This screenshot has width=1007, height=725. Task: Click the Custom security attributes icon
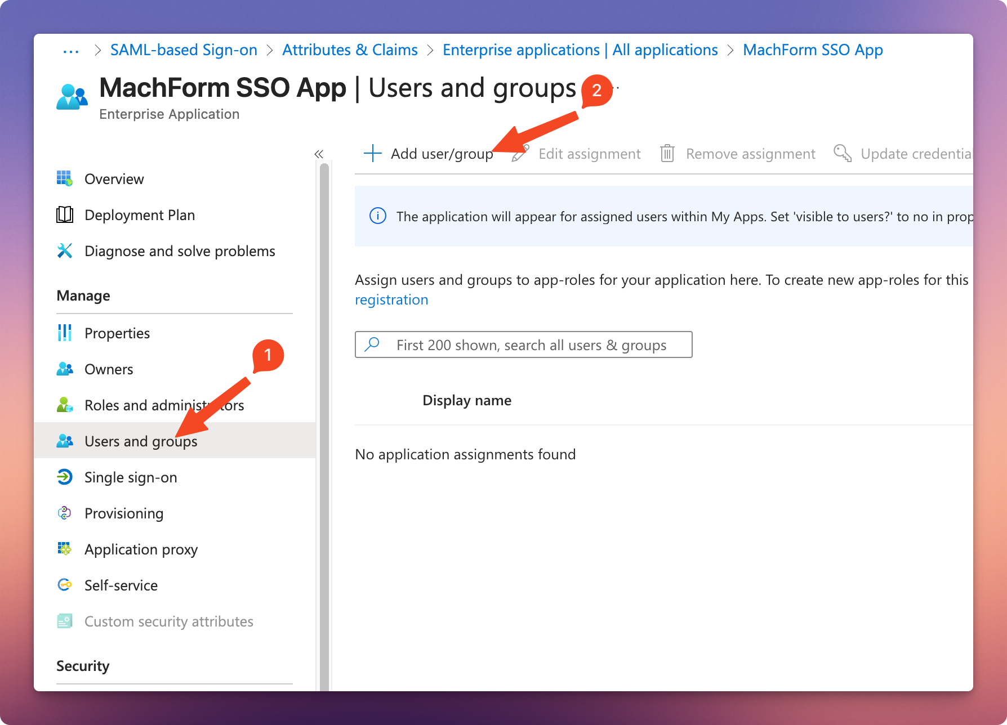65,621
